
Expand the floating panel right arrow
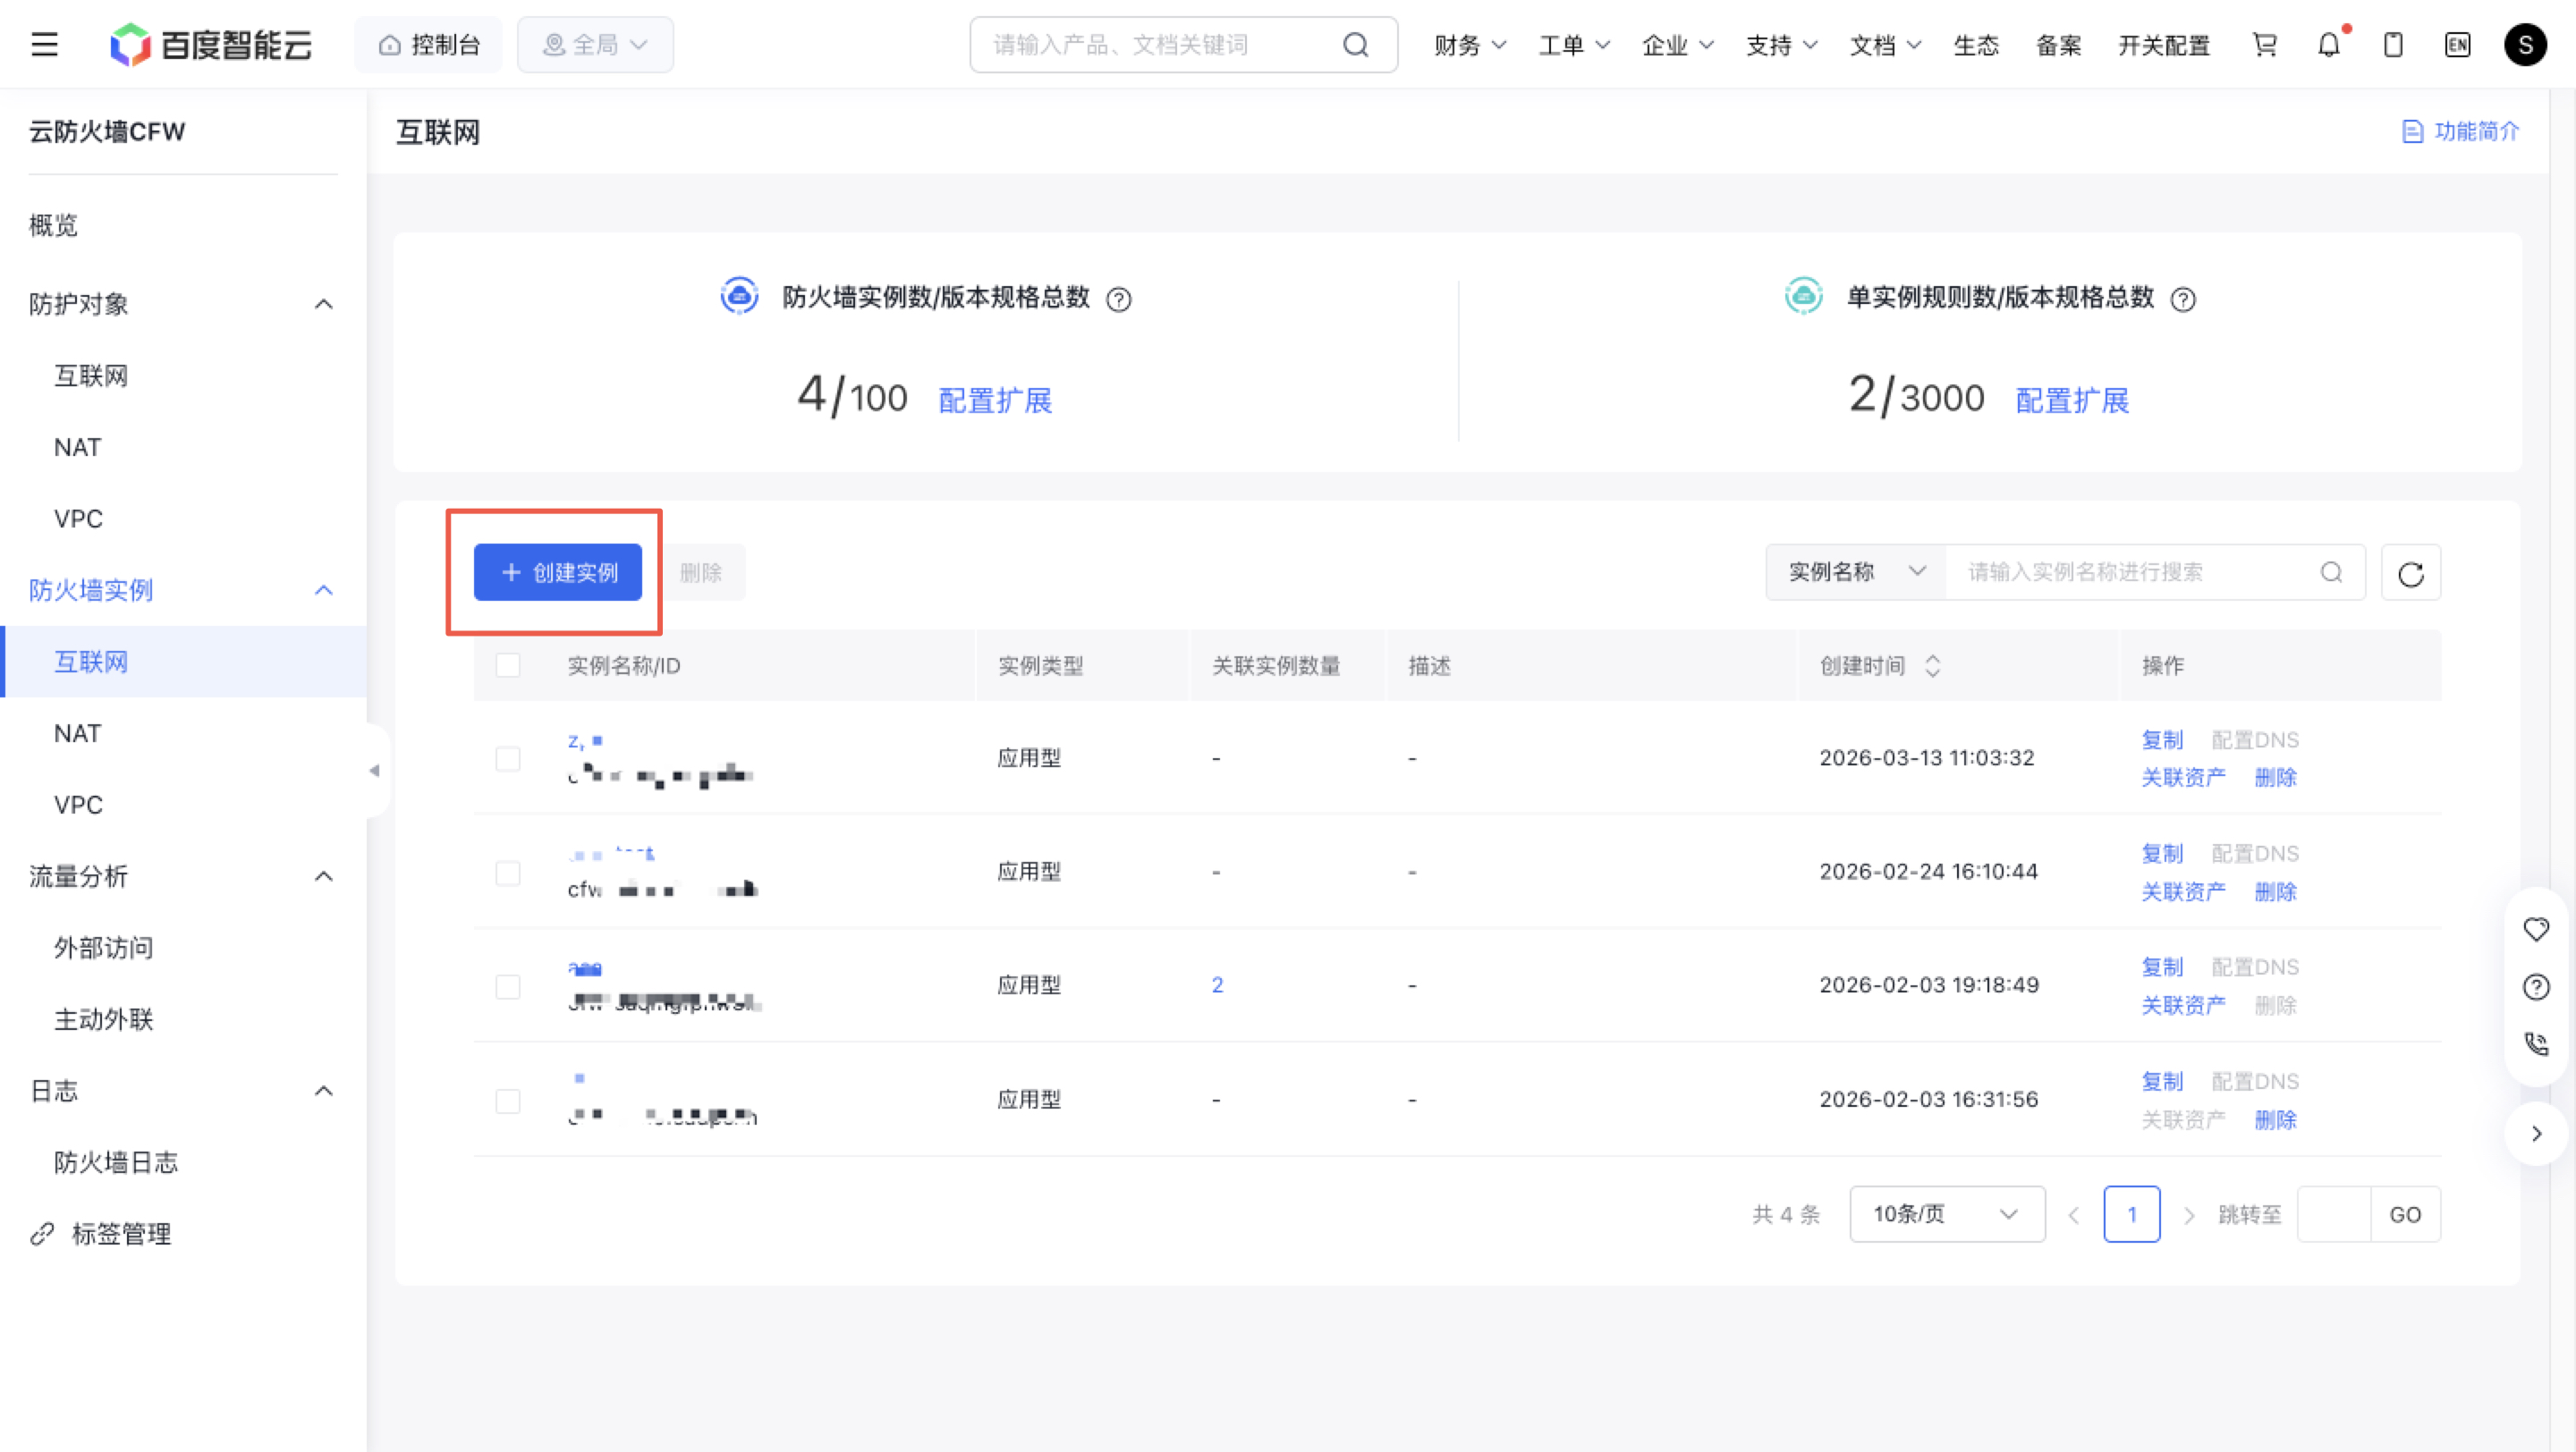pyautogui.click(x=2536, y=1133)
